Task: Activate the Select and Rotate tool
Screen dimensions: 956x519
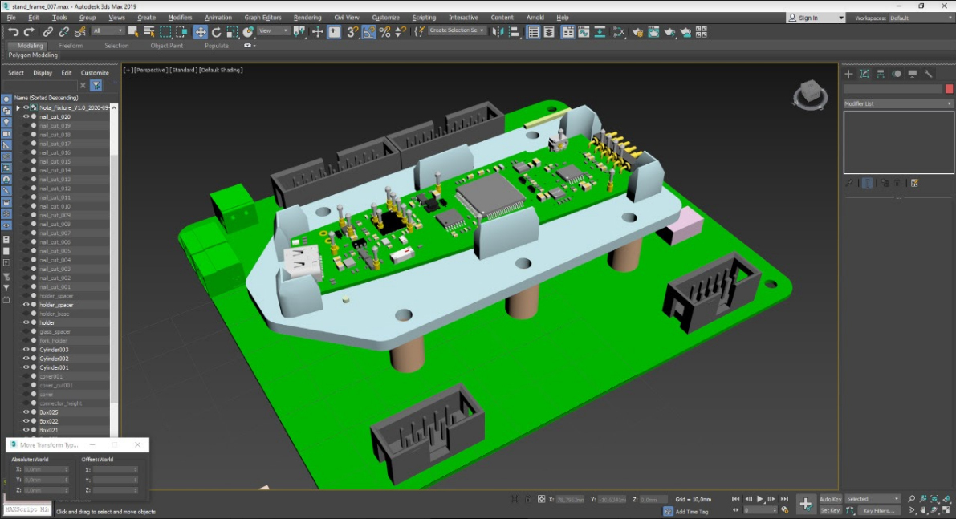Action: 216,32
